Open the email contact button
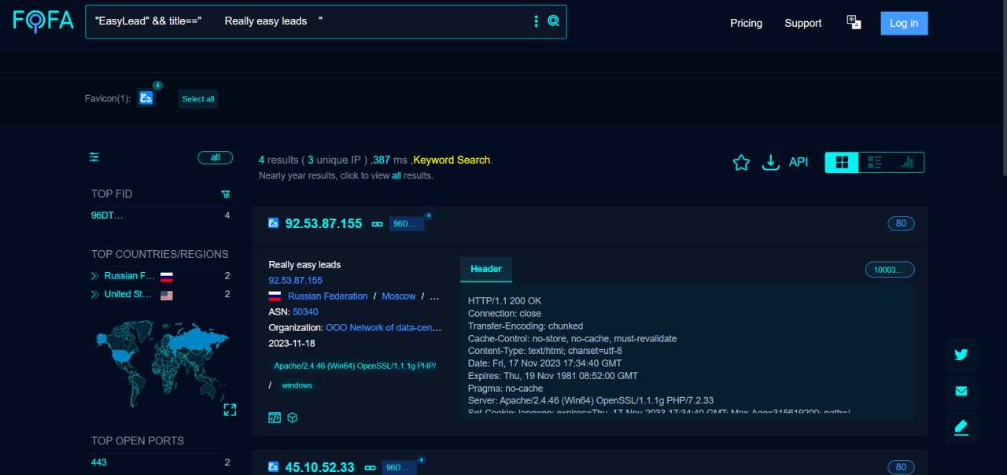The width and height of the screenshot is (1007, 475). 961,391
